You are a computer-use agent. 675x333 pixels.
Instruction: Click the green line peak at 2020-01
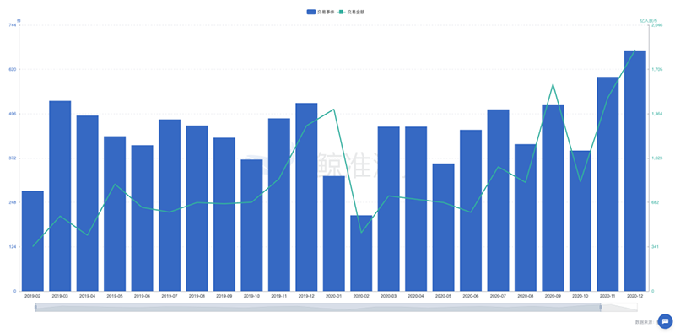click(x=333, y=110)
